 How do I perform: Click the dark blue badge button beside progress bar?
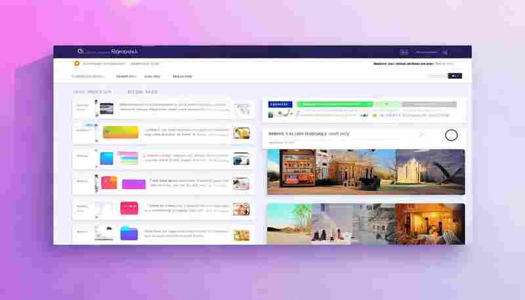point(280,104)
